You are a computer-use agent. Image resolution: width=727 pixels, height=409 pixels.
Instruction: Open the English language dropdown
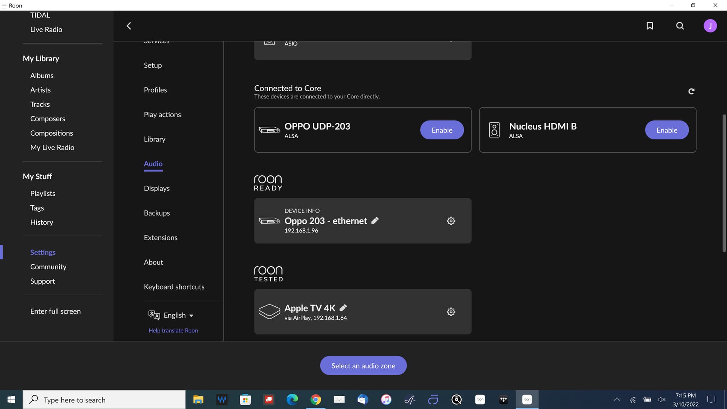(177, 315)
